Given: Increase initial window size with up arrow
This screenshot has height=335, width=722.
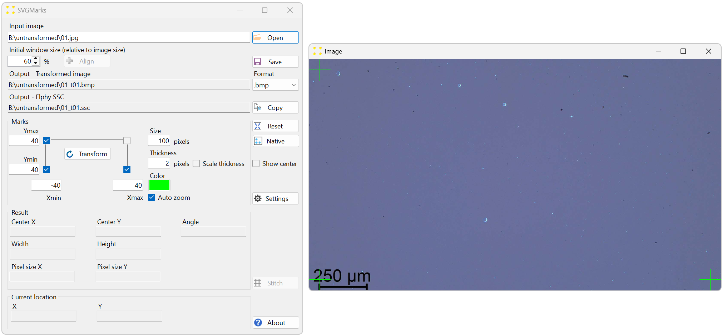Looking at the screenshot, I should (35, 59).
